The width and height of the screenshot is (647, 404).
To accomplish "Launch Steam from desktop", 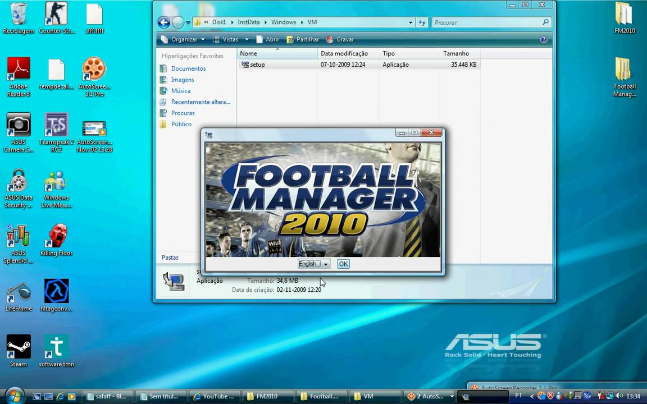I will pyautogui.click(x=19, y=350).
